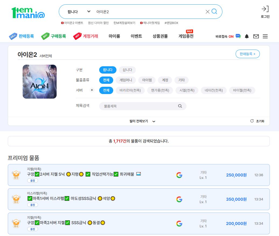Expand 필터 전체보기
This screenshot has width=279, height=236.
point(142,121)
